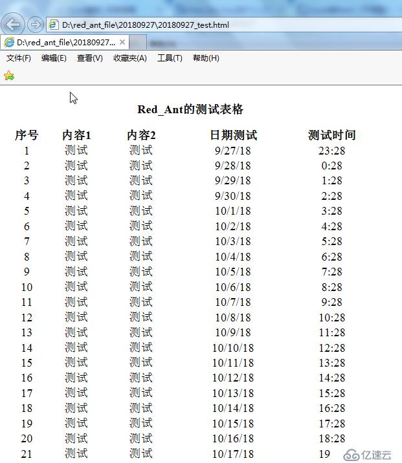The width and height of the screenshot is (402, 463).
Task: Click the date cell 10/3/18
Action: pyautogui.click(x=233, y=242)
